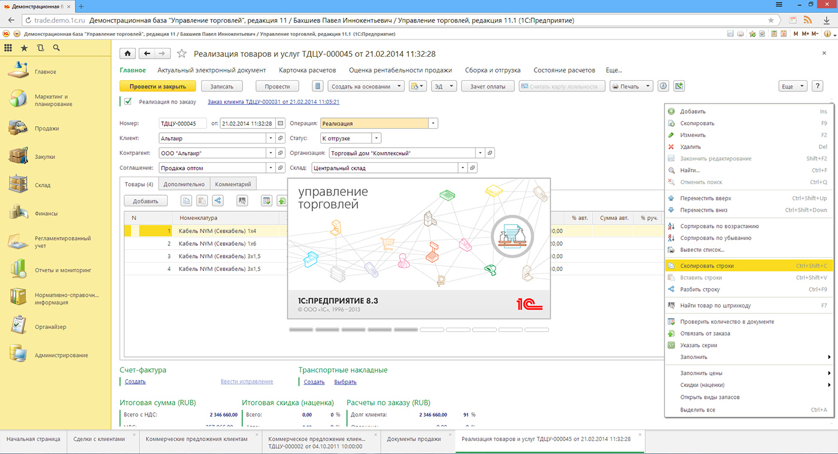Add document to favorites star outline
This screenshot has width=838, height=454.
point(182,54)
